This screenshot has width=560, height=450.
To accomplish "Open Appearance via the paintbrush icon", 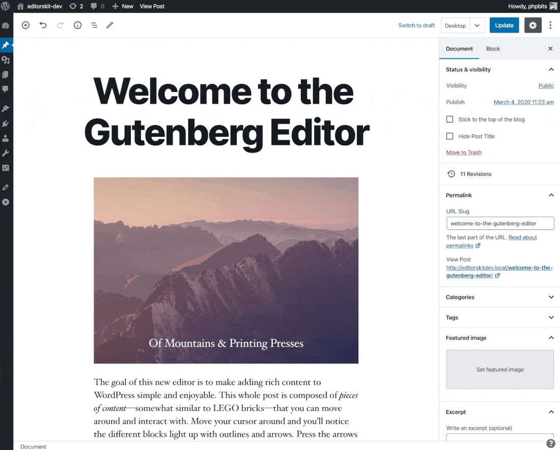I will (6, 108).
